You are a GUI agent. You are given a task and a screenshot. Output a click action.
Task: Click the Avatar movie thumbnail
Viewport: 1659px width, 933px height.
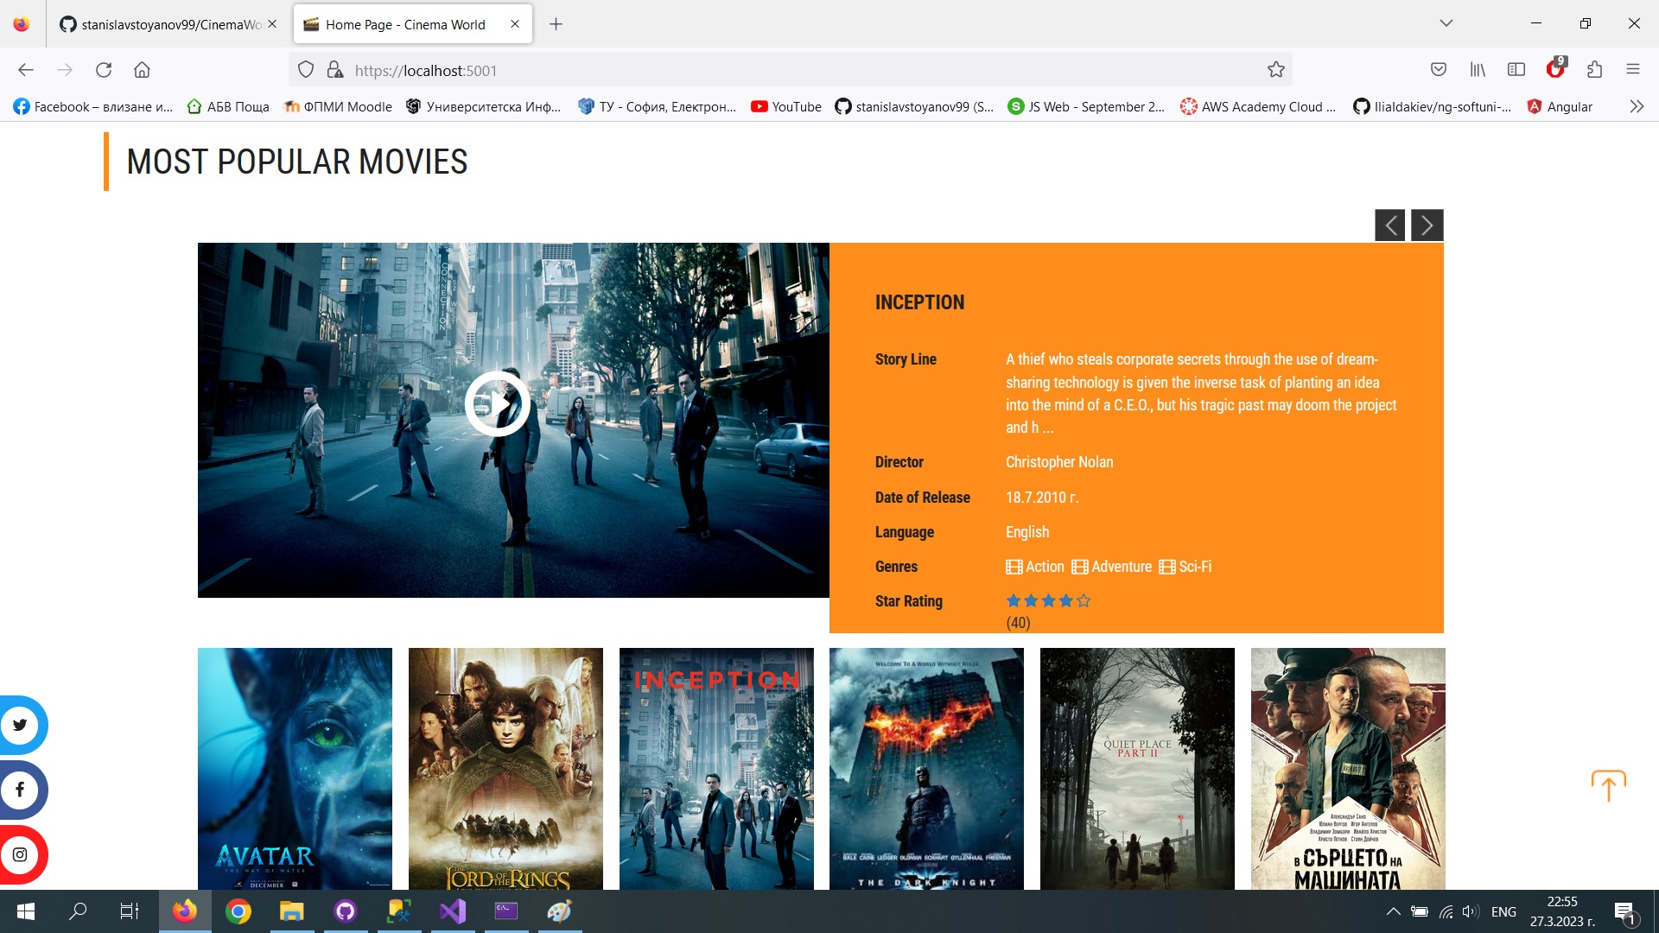pos(296,769)
